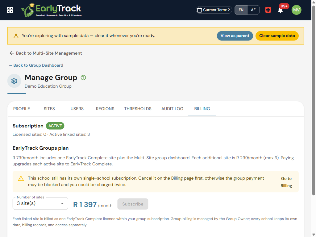Viewport: 316px width, 237px height.
Task: Click the R 1 397 /month price
Action: 93,205
